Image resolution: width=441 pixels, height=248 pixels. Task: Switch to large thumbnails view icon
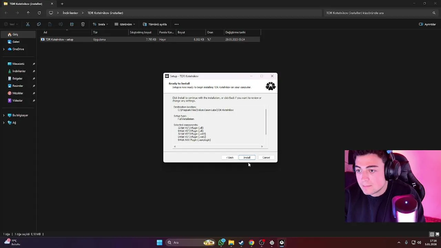pos(438,234)
